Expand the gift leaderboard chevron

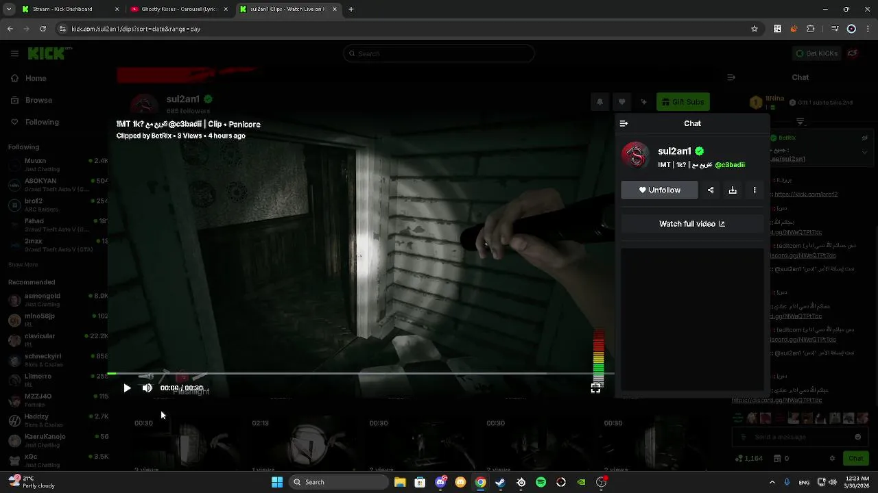click(800, 121)
